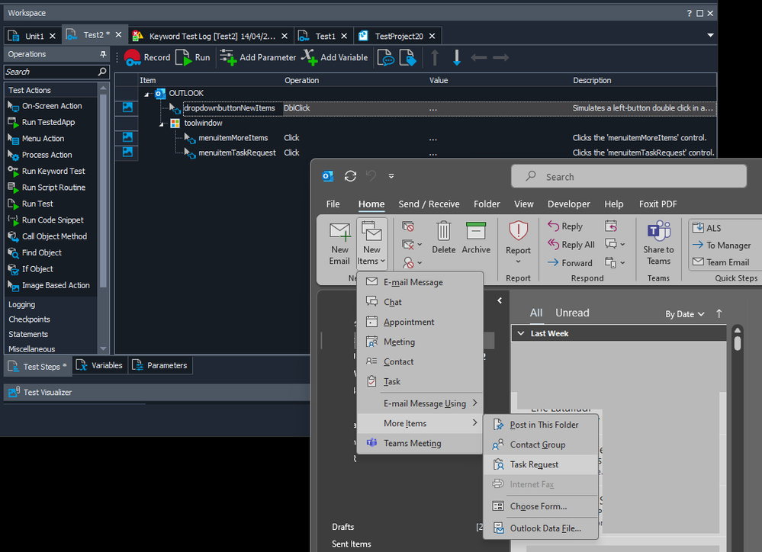Open the Send / Receive ribbon tab

429,204
